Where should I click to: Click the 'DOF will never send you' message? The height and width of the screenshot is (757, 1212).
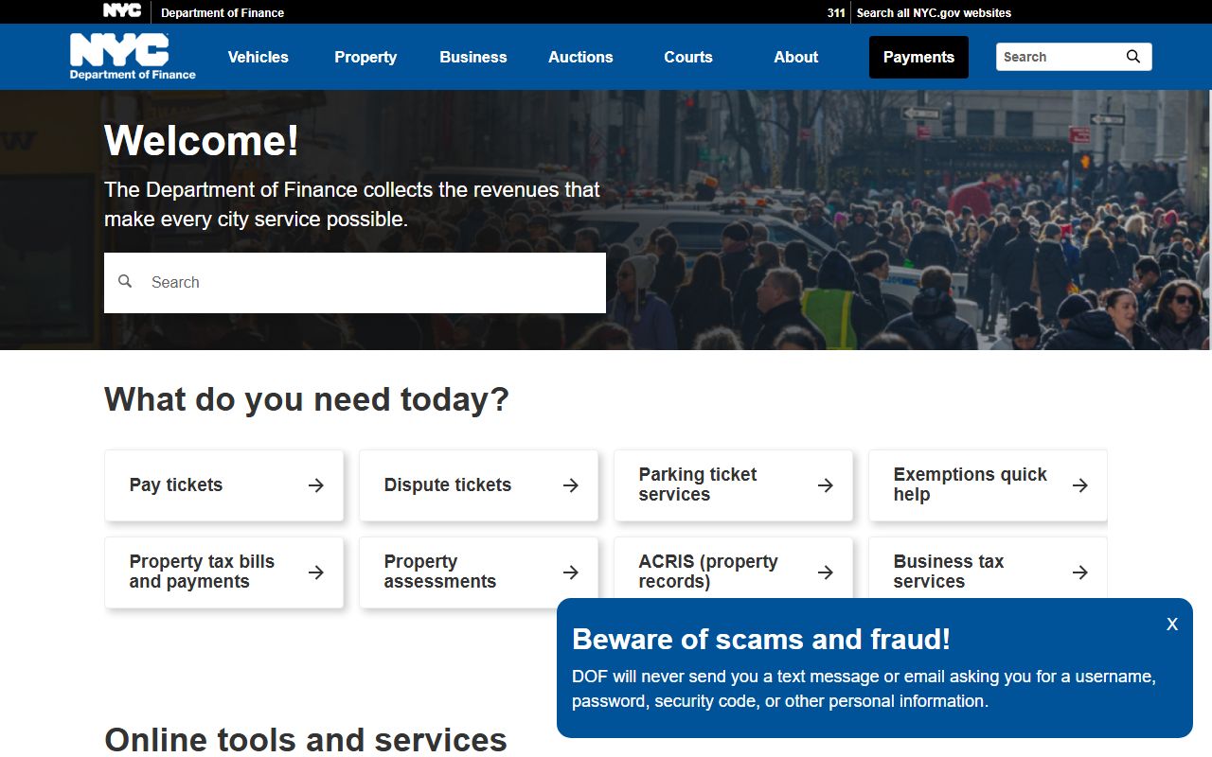coord(864,689)
